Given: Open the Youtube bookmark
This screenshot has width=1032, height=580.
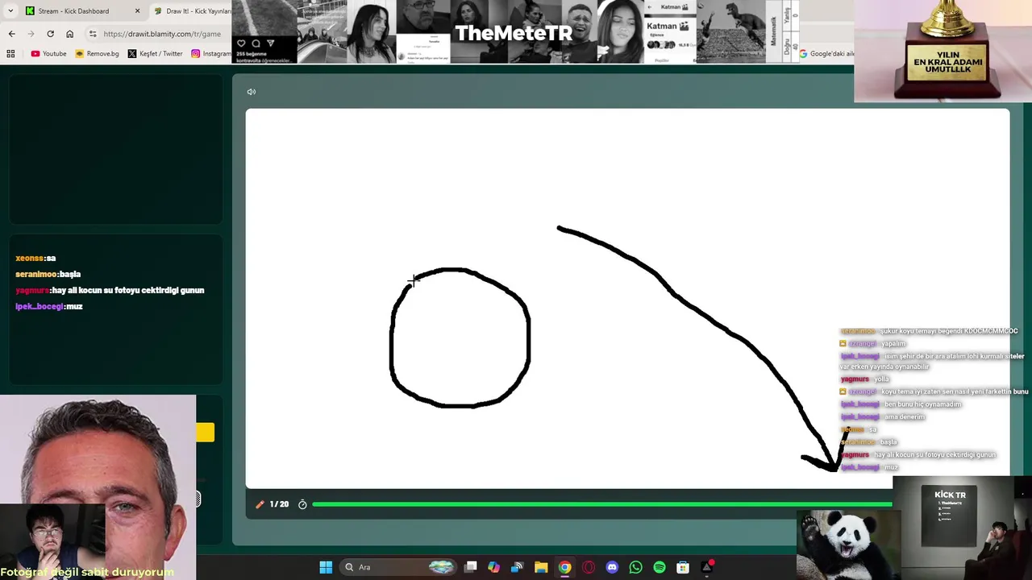Looking at the screenshot, I should (48, 54).
